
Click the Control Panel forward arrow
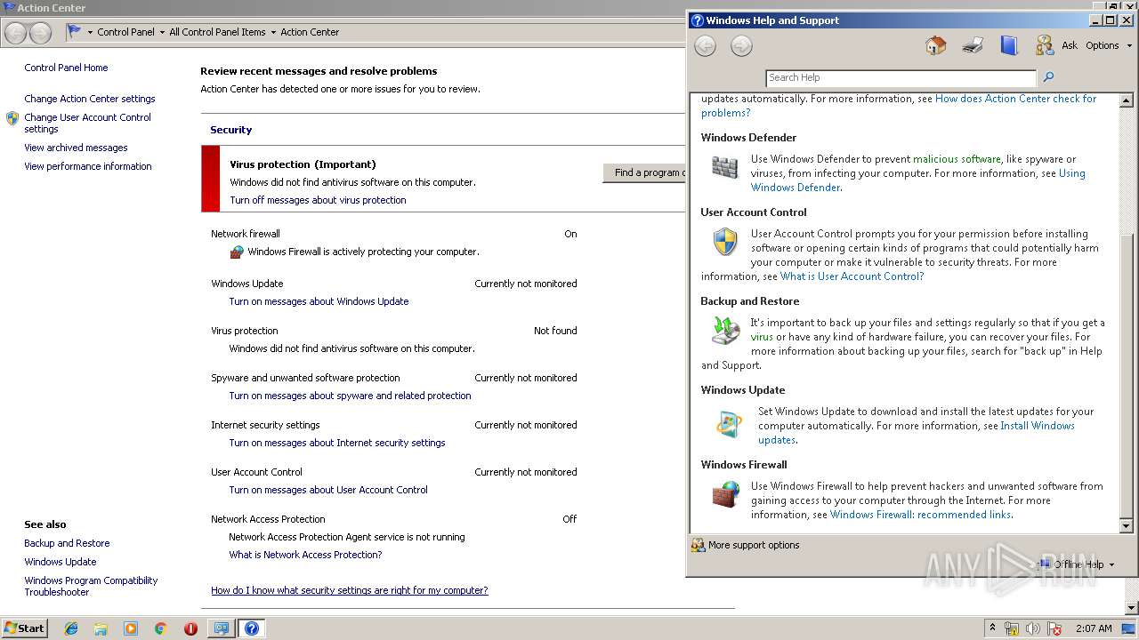[40, 33]
